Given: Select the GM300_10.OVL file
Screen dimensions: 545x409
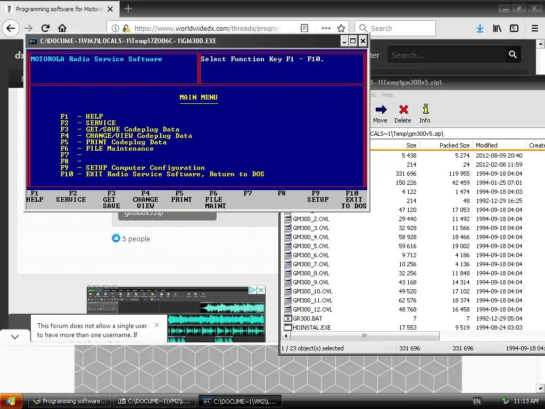Looking at the screenshot, I should click(x=309, y=291).
